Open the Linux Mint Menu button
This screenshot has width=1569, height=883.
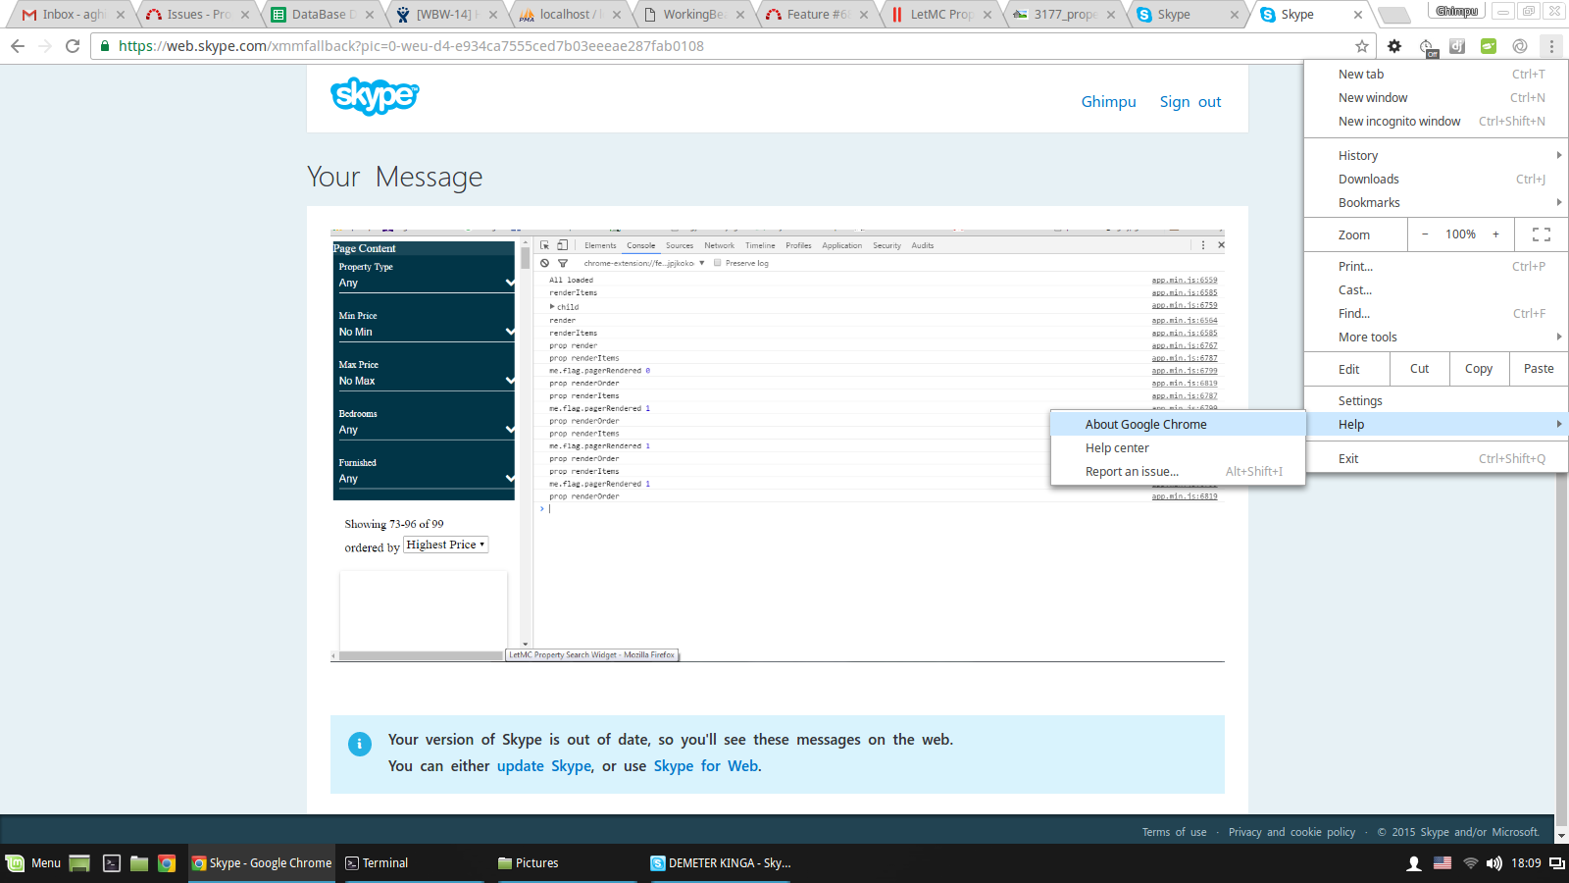coord(34,863)
